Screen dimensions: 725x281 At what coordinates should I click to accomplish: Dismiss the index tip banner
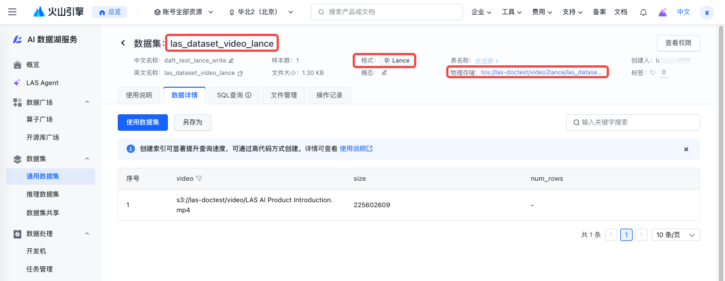click(686, 149)
